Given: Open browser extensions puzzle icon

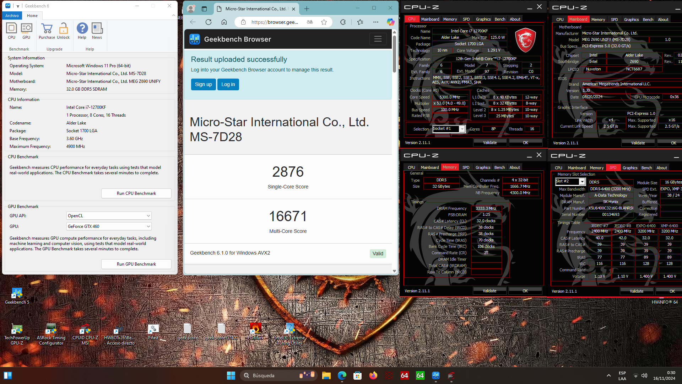Looking at the screenshot, I should coord(343,22).
